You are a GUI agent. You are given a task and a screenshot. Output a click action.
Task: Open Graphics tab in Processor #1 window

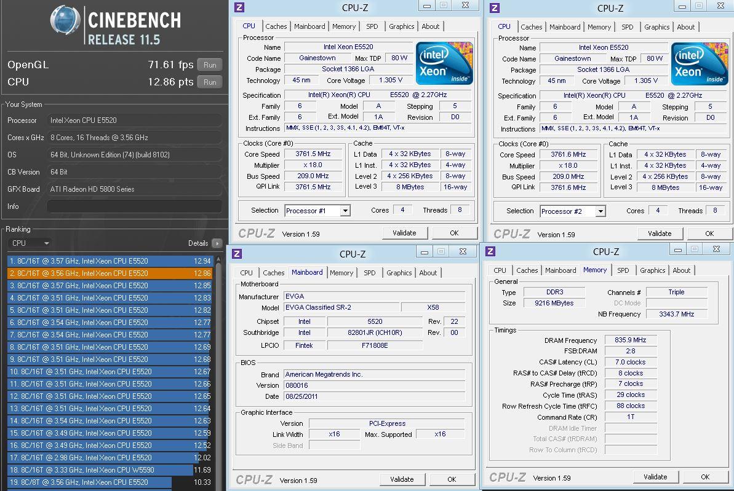(402, 26)
